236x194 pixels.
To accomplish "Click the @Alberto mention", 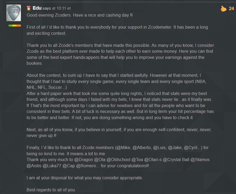I will point(141,147).
